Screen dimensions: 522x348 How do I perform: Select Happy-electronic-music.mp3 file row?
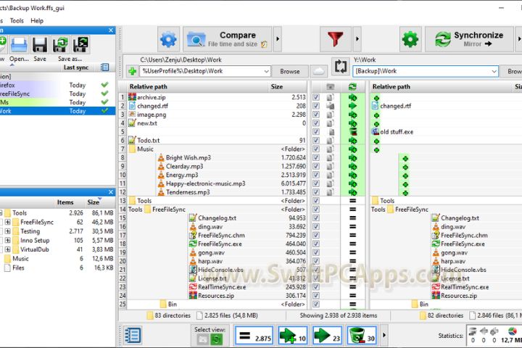(216, 183)
